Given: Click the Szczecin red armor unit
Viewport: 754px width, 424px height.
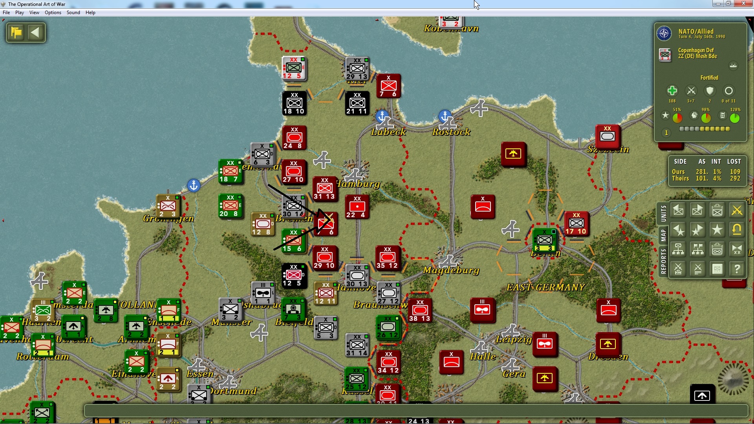Looking at the screenshot, I should 608,137.
